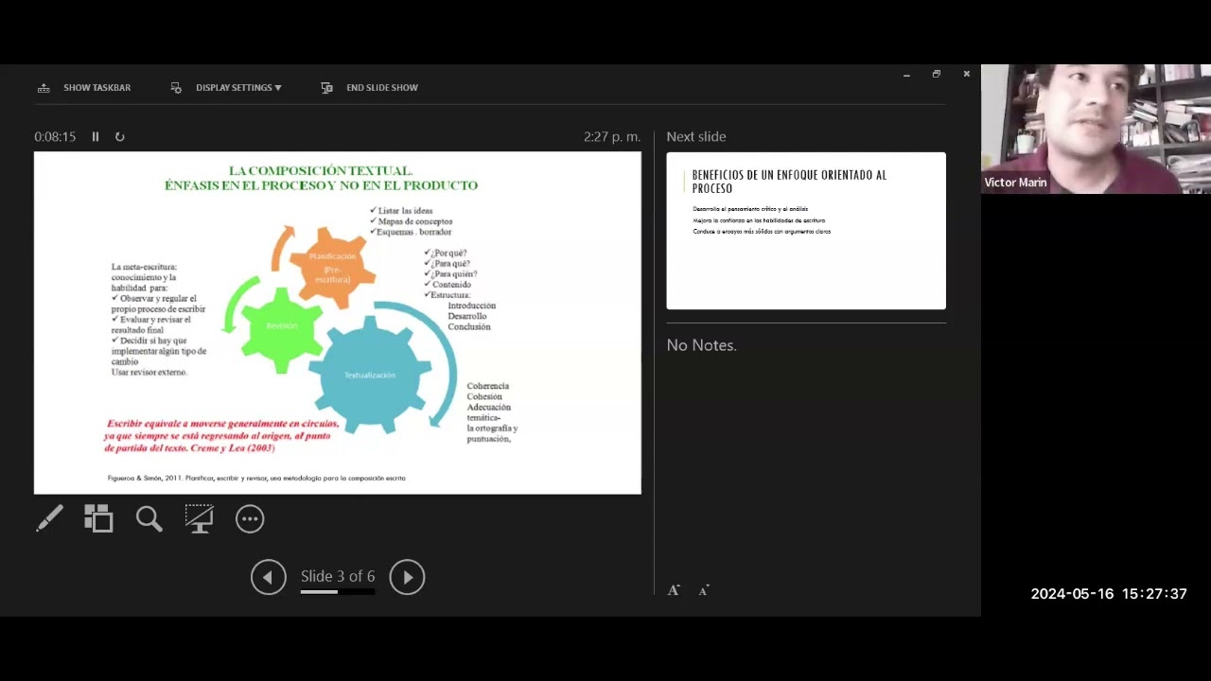This screenshot has width=1211, height=681.
Task: Click the current slide preview area
Action: [337, 323]
